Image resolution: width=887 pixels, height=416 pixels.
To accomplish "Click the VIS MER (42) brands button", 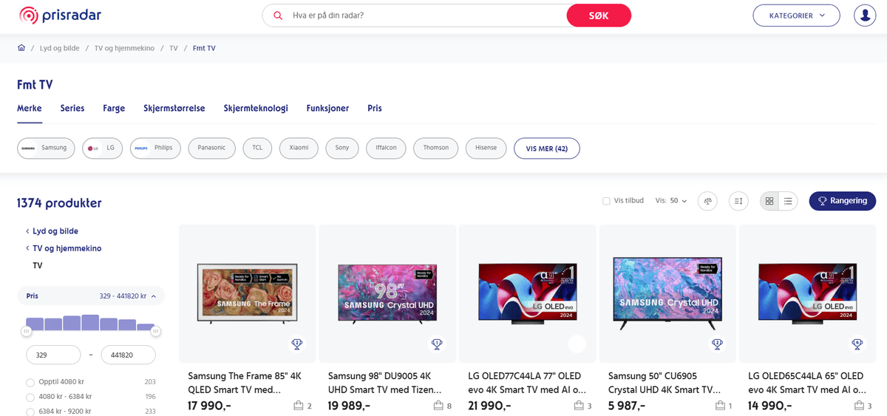I will coord(546,148).
